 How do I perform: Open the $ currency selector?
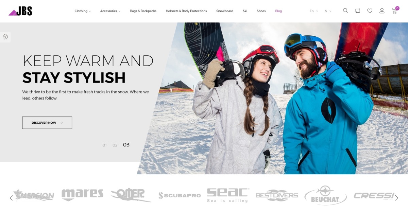point(328,11)
